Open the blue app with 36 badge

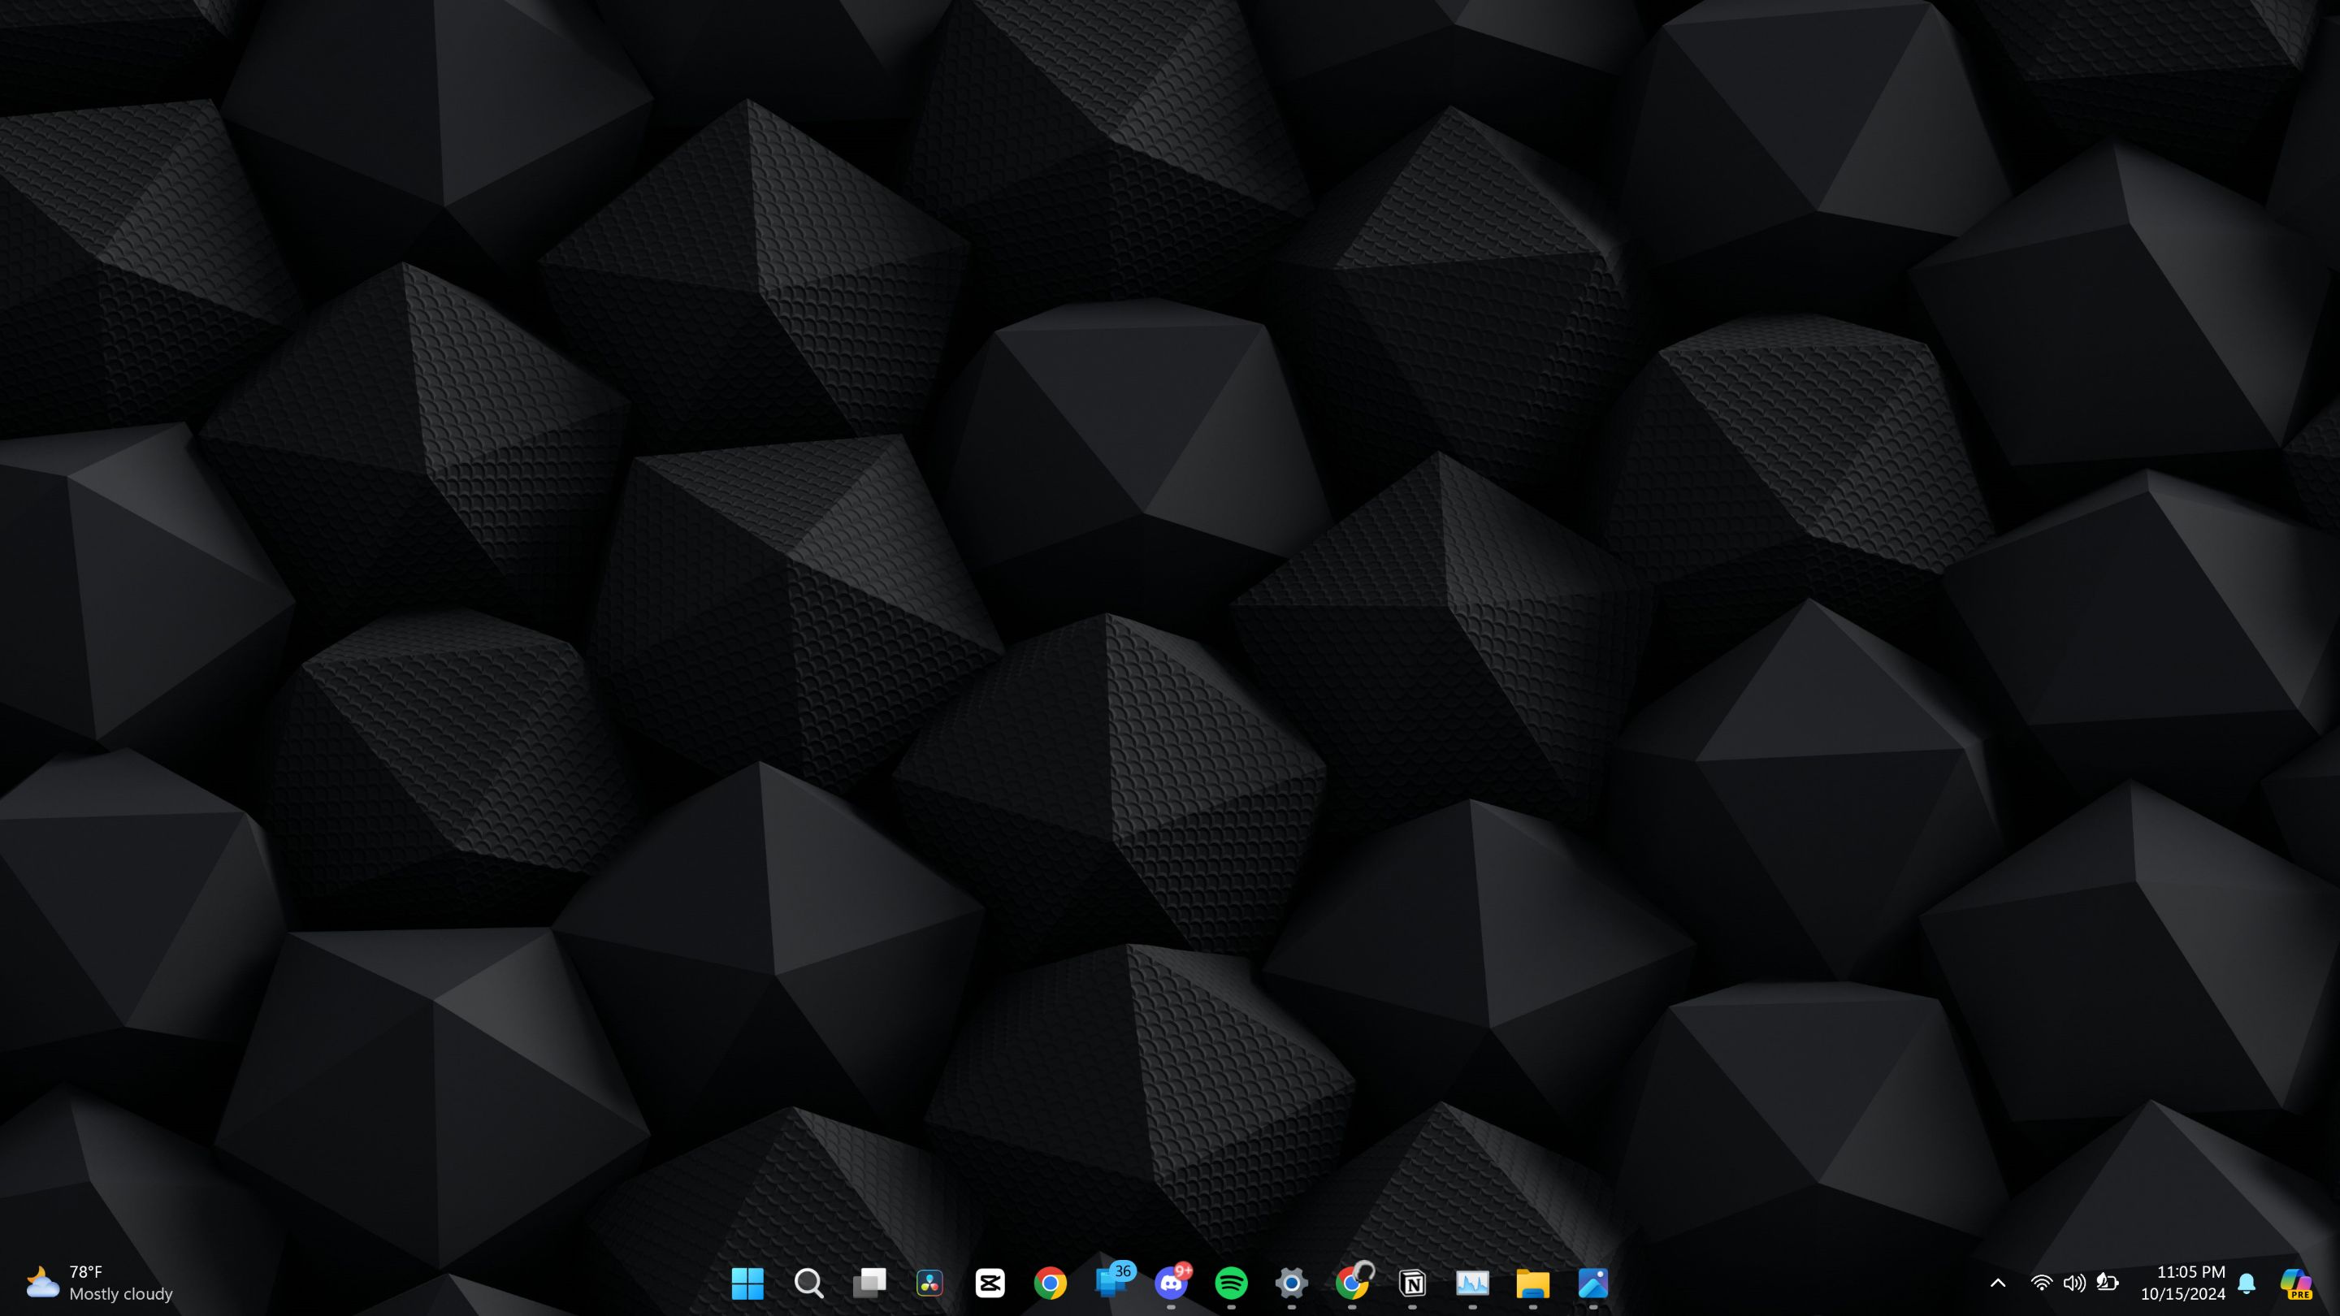coord(1114,1280)
